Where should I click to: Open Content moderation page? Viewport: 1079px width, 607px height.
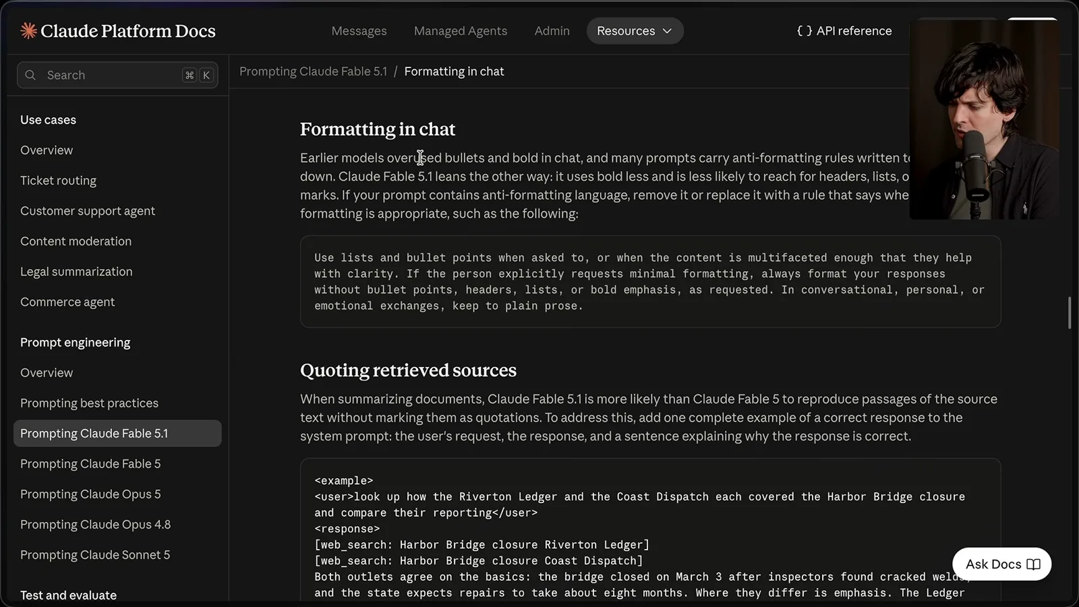[76, 241]
